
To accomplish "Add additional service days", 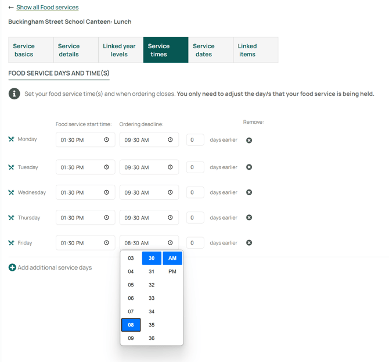I will coord(50,268).
